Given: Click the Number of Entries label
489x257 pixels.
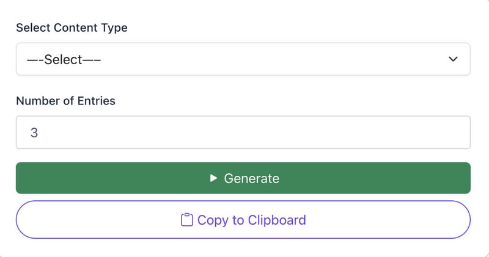Looking at the screenshot, I should point(65,101).
